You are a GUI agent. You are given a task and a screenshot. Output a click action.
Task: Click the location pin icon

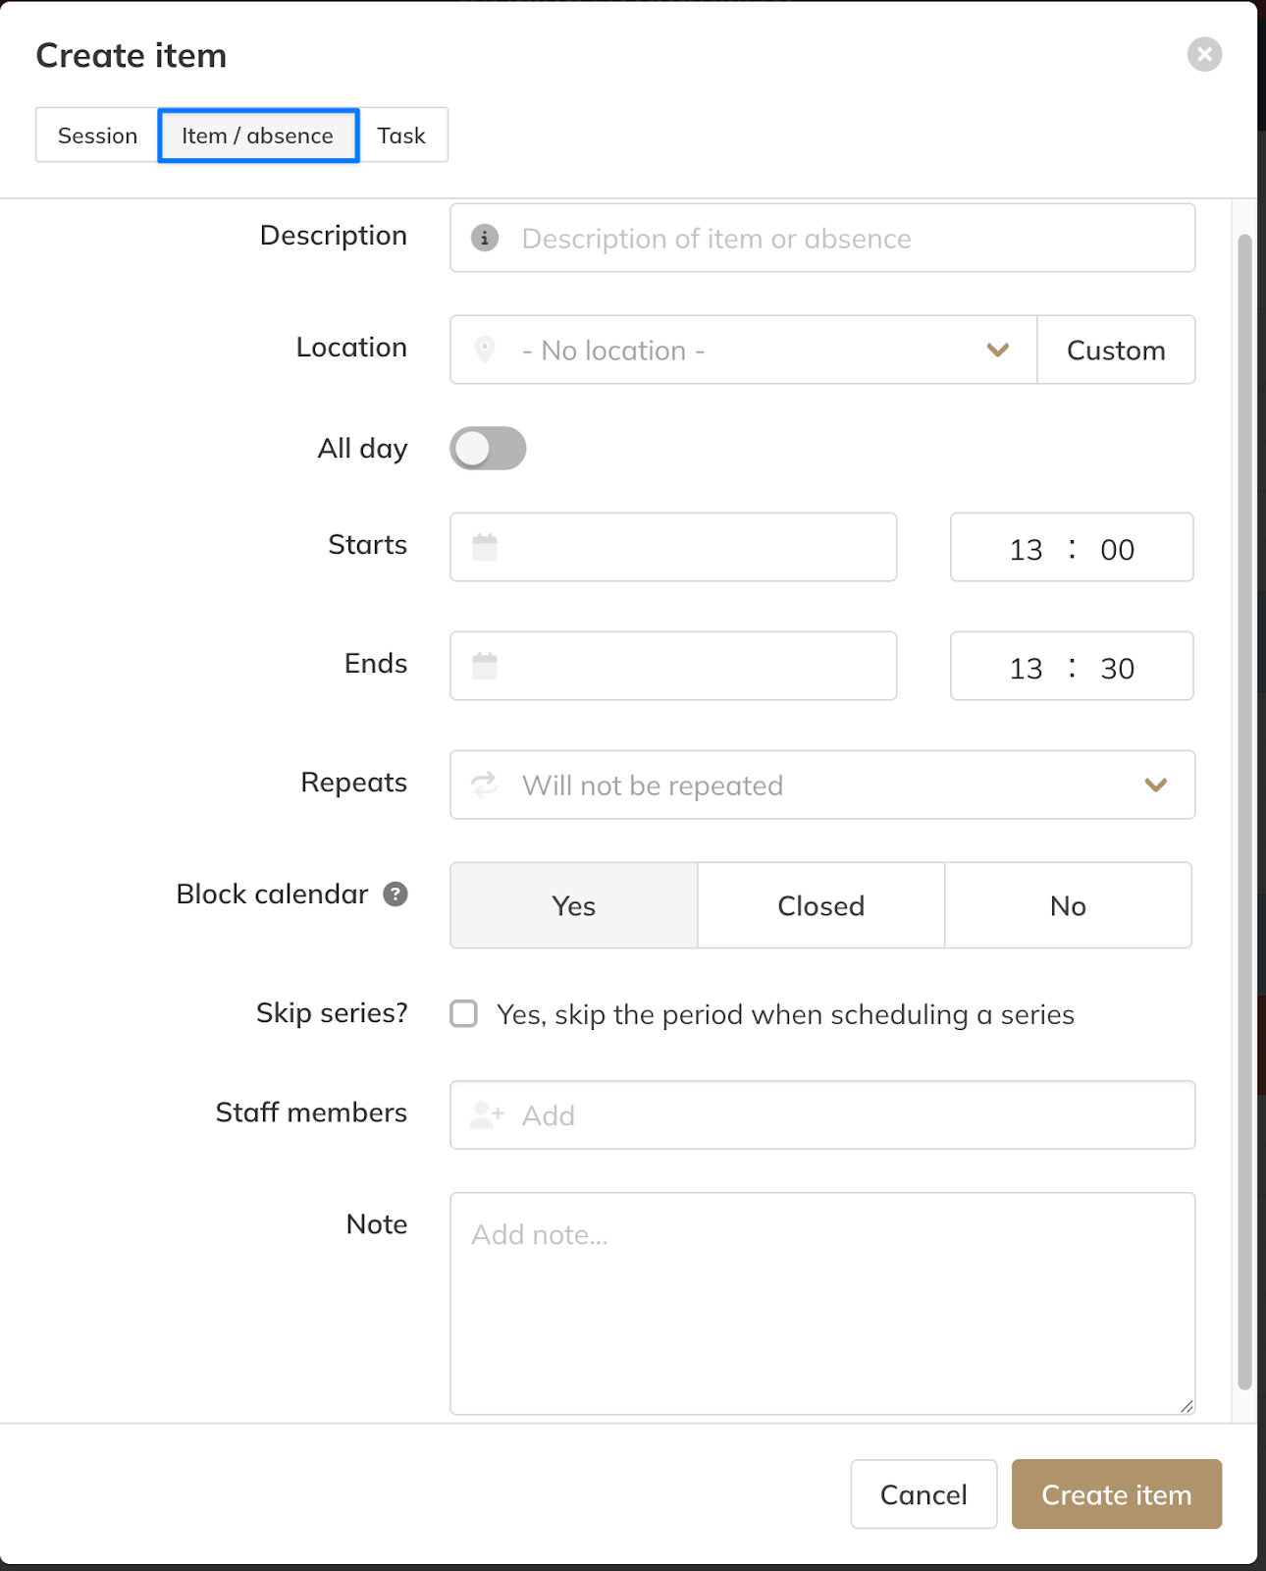(485, 350)
